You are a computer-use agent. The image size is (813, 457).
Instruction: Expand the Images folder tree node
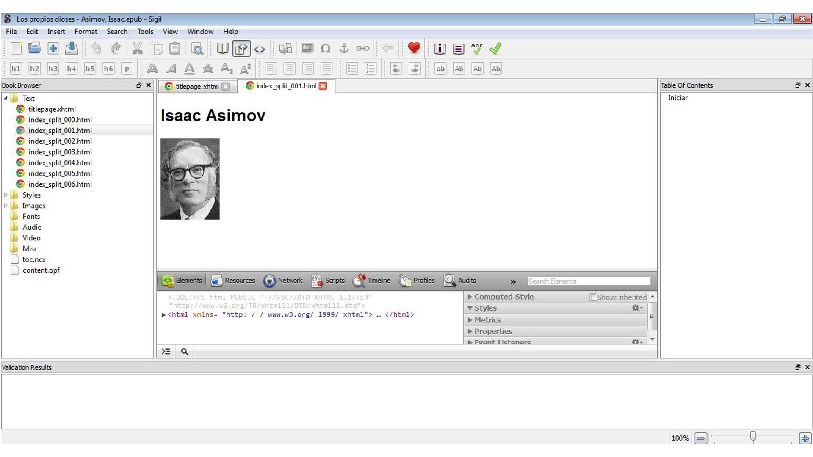pos(6,206)
